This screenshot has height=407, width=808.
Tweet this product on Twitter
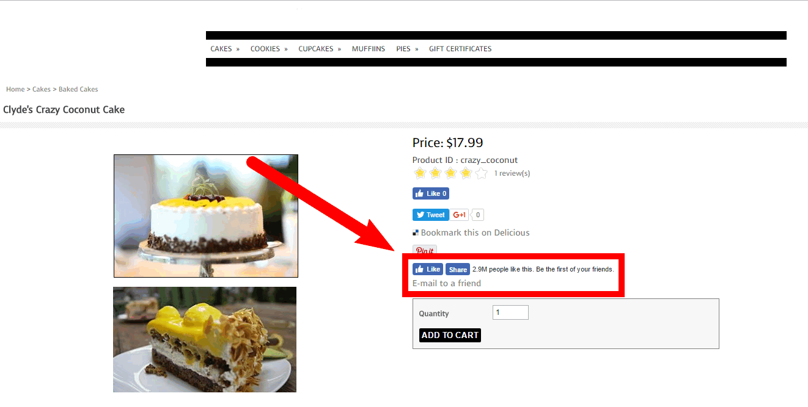[x=431, y=215]
